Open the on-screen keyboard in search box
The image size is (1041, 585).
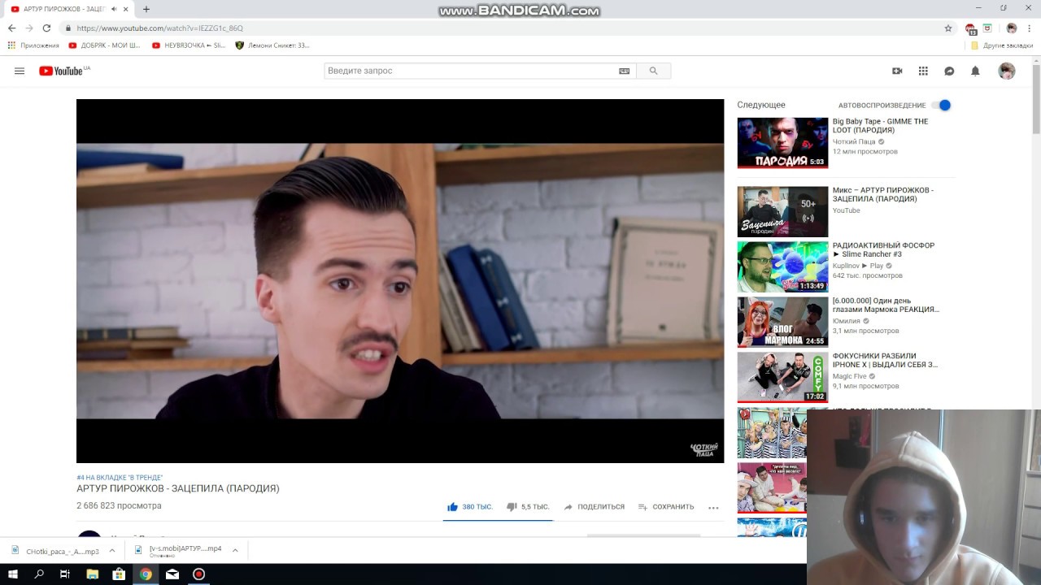(x=624, y=71)
